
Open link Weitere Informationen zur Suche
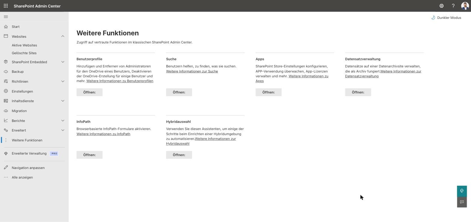[x=192, y=71]
